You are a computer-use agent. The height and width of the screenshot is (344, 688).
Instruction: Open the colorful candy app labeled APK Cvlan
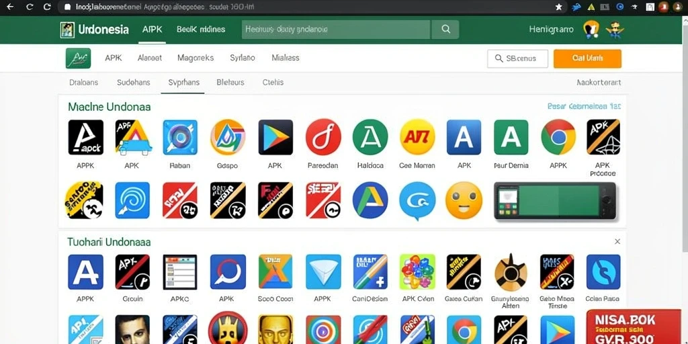pyautogui.click(x=417, y=272)
